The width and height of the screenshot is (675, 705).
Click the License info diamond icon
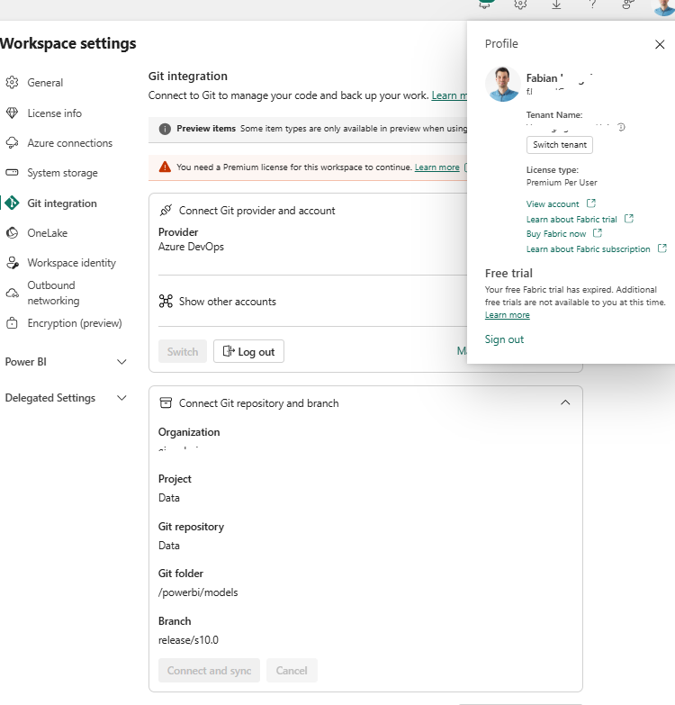tap(12, 113)
